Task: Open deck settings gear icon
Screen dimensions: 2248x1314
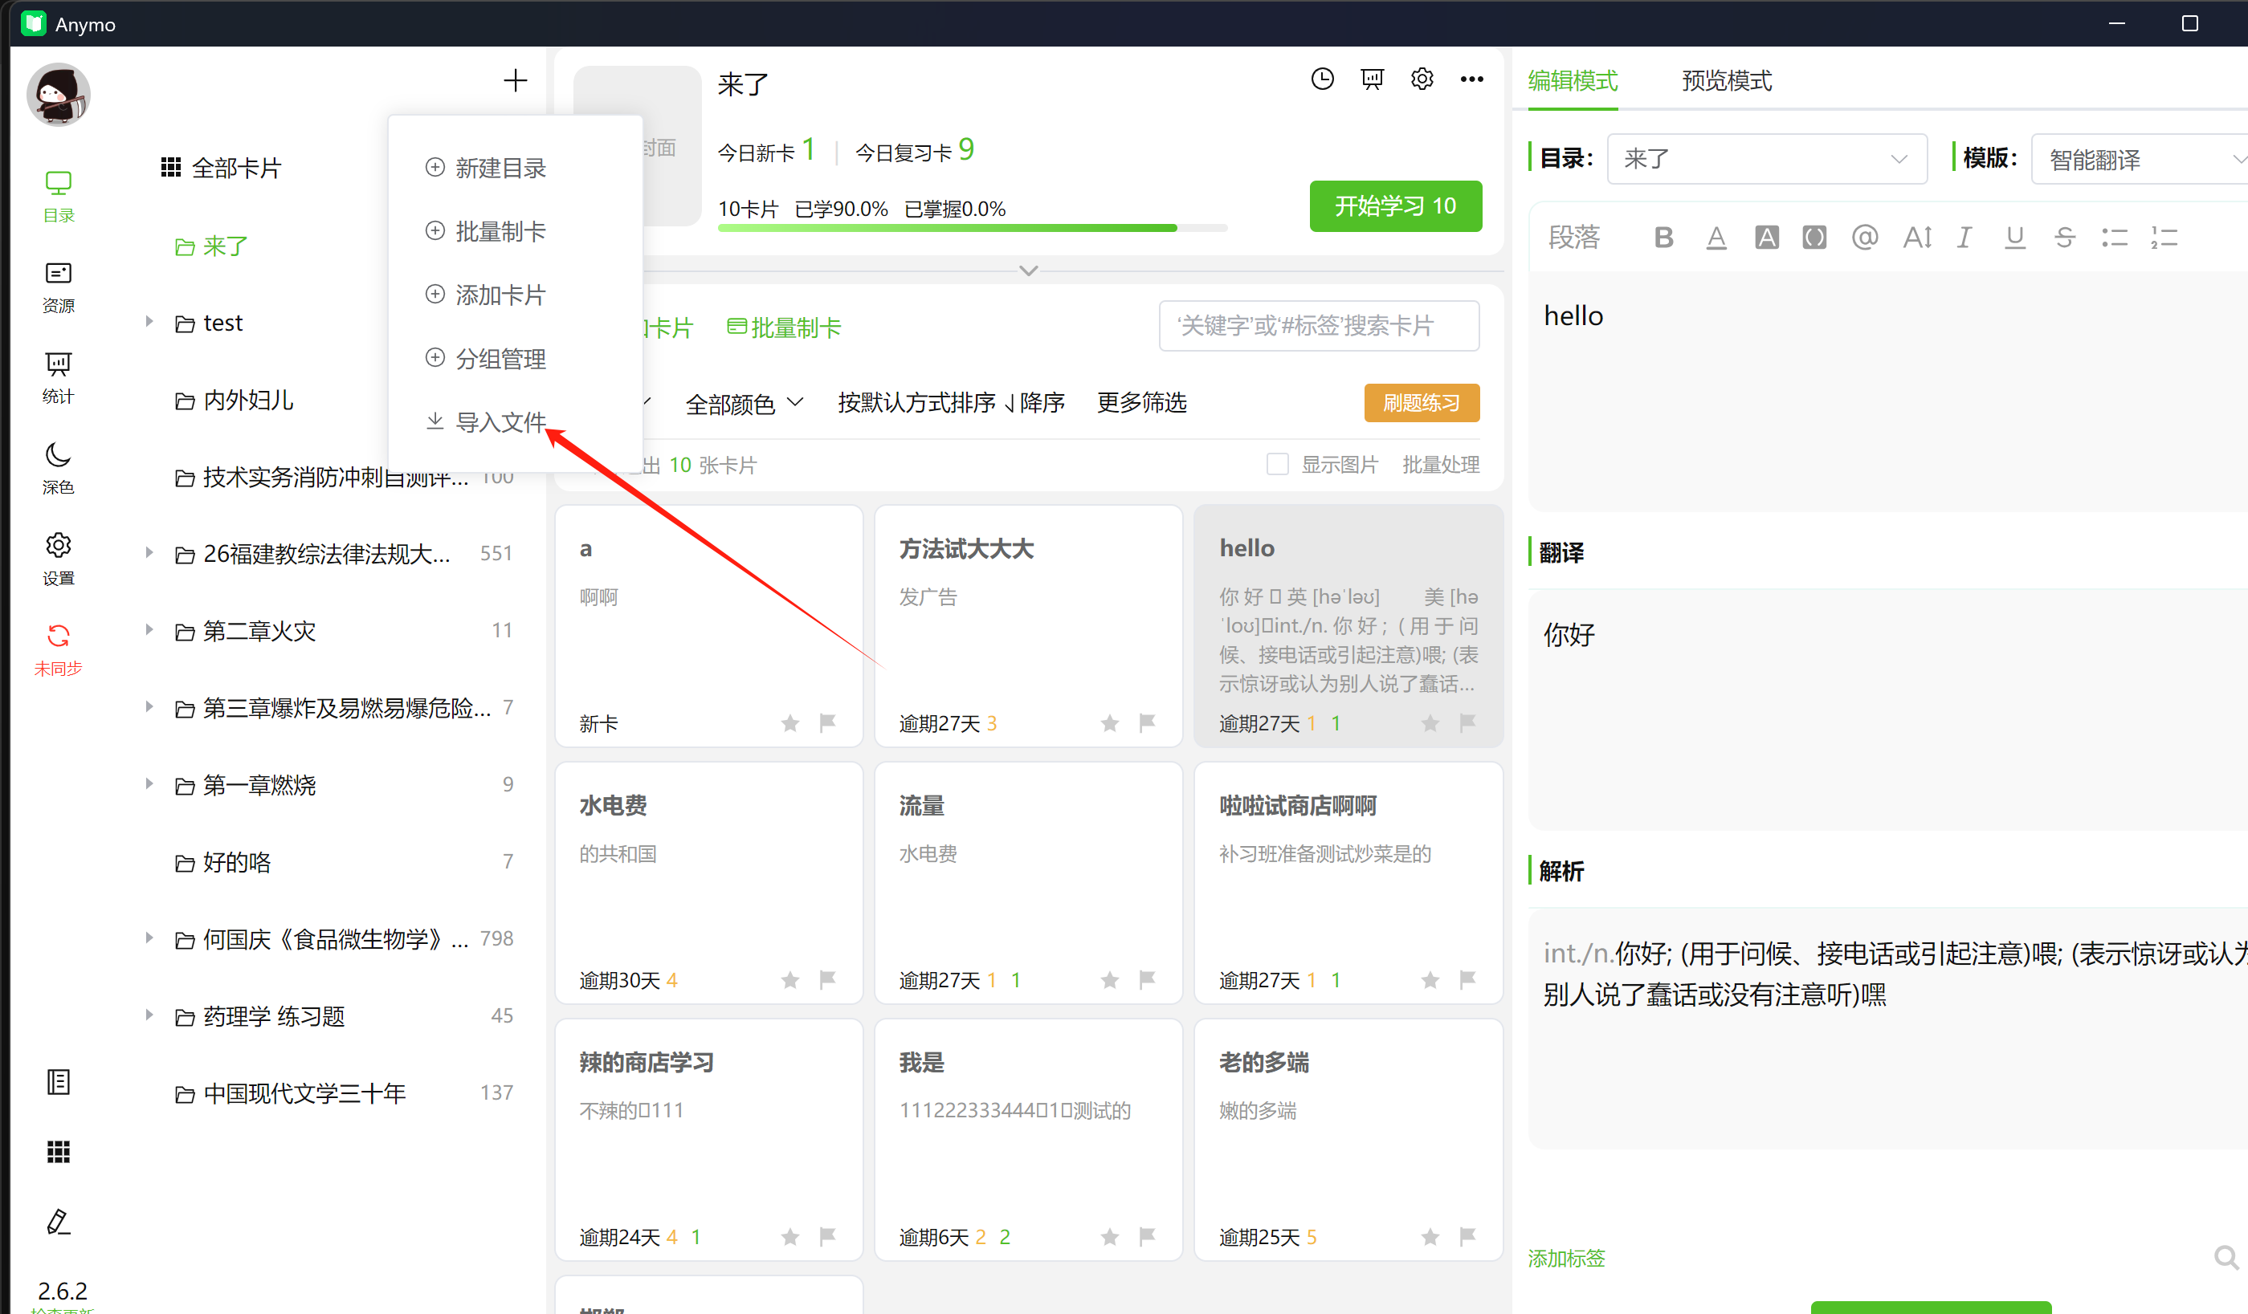Action: [x=1422, y=79]
